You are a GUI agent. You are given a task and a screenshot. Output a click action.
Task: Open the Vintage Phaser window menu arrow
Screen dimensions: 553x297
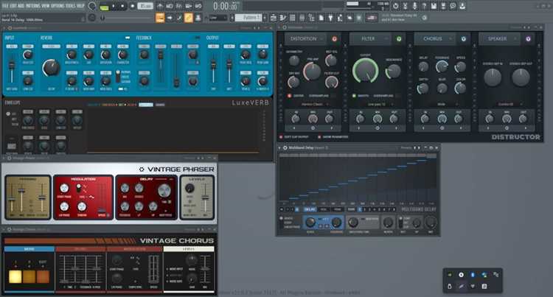click(x=4, y=158)
